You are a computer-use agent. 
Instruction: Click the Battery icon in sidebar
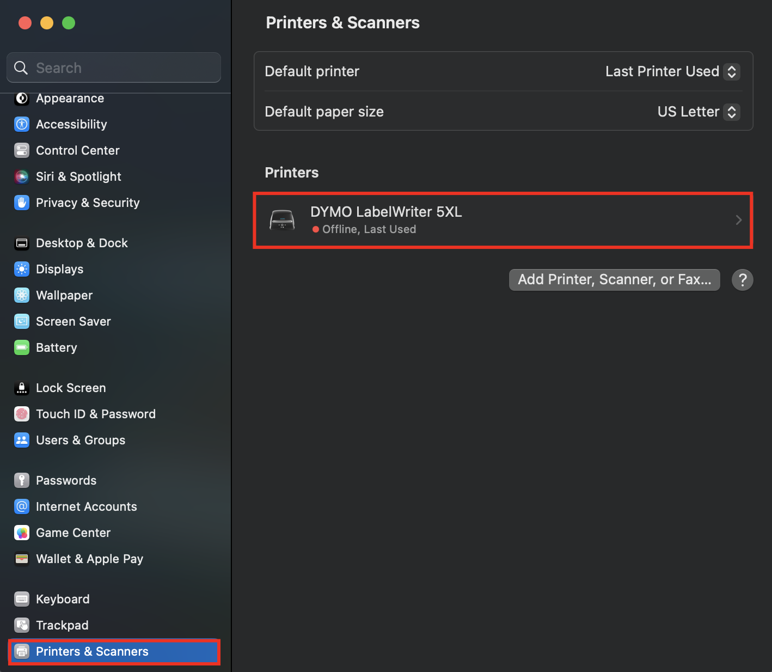[x=22, y=347]
